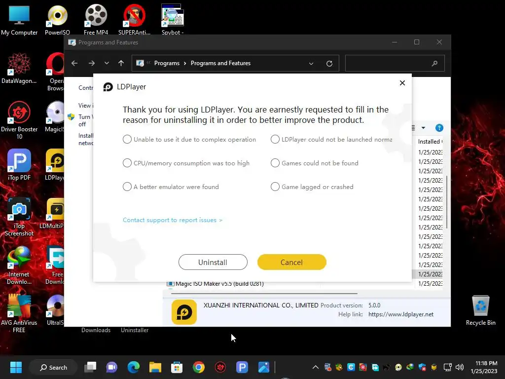Open iTop Screenshot desktop icon
Viewport: 505px width, 379px height.
point(19,217)
